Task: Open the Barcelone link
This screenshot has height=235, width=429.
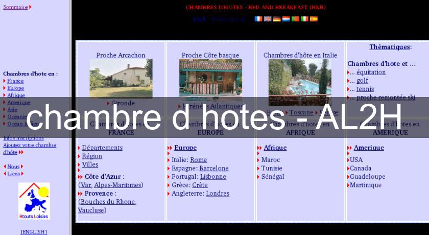Action: pos(214,168)
